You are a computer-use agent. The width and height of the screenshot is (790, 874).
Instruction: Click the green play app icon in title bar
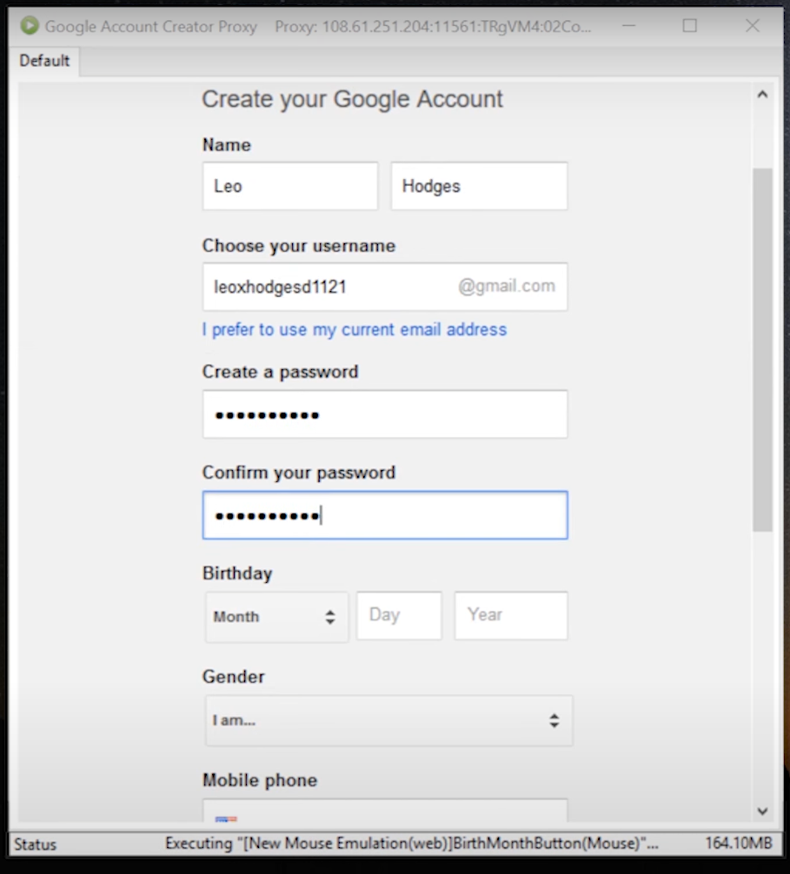pos(30,26)
